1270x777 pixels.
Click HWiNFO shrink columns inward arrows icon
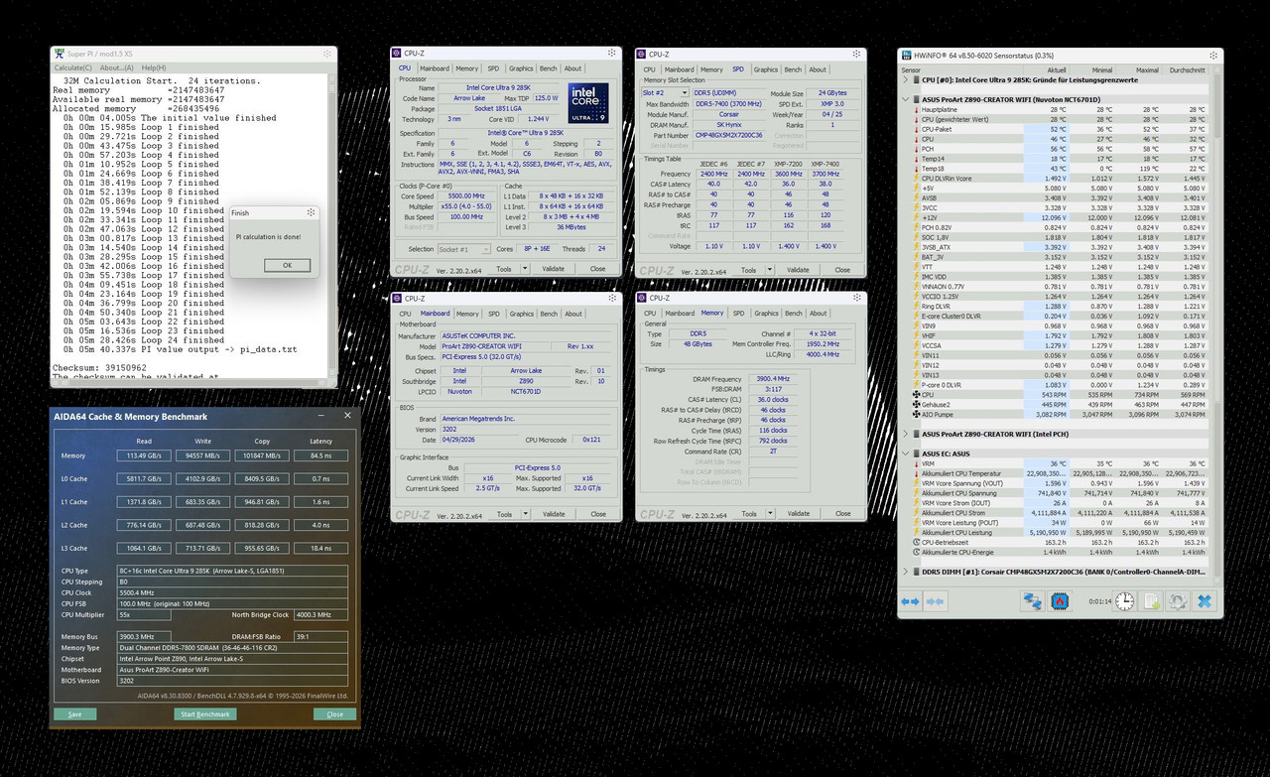pos(935,601)
